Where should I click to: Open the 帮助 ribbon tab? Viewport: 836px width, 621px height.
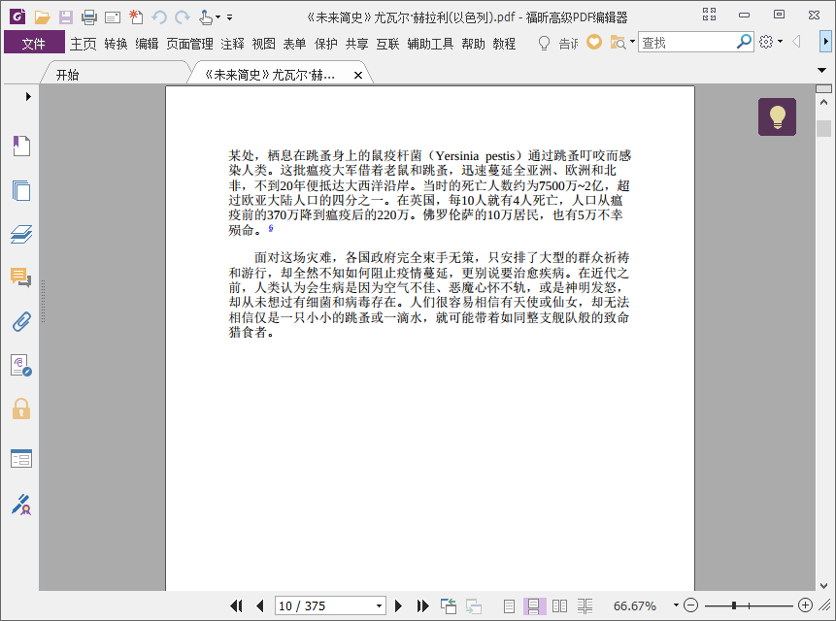pyautogui.click(x=474, y=43)
